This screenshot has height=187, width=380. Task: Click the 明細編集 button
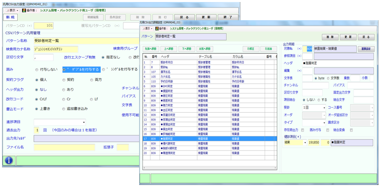click(x=94, y=17)
